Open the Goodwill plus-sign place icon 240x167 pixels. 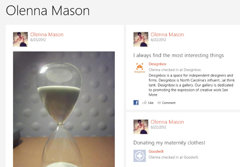[x=140, y=156]
